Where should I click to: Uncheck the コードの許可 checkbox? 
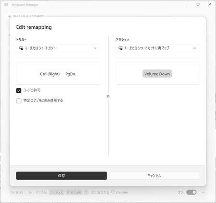tap(19, 90)
